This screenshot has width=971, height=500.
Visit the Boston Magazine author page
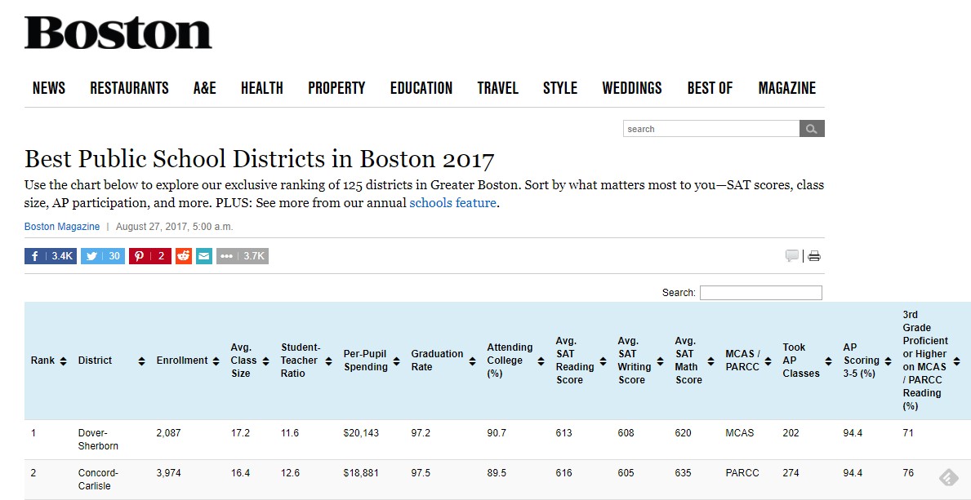tap(62, 226)
